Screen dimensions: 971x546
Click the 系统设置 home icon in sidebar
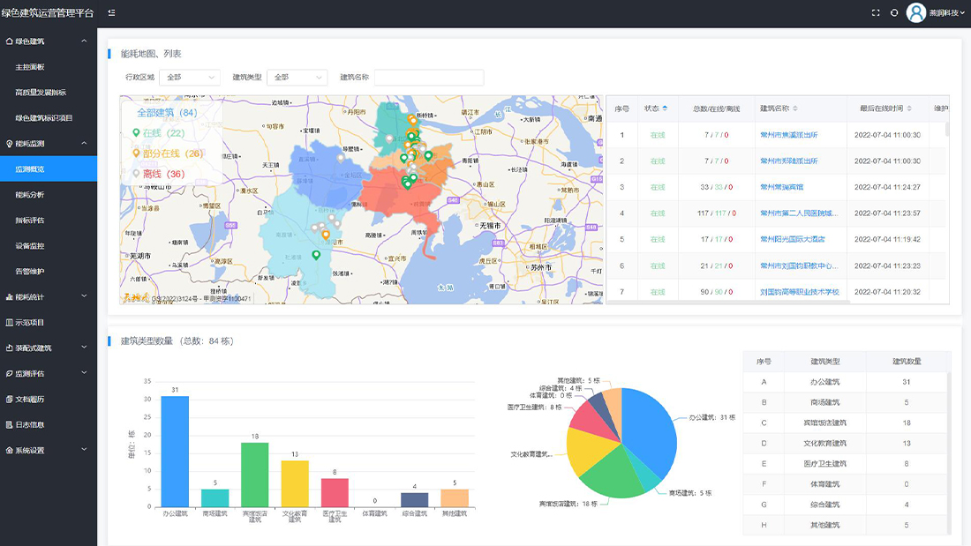pyautogui.click(x=9, y=450)
